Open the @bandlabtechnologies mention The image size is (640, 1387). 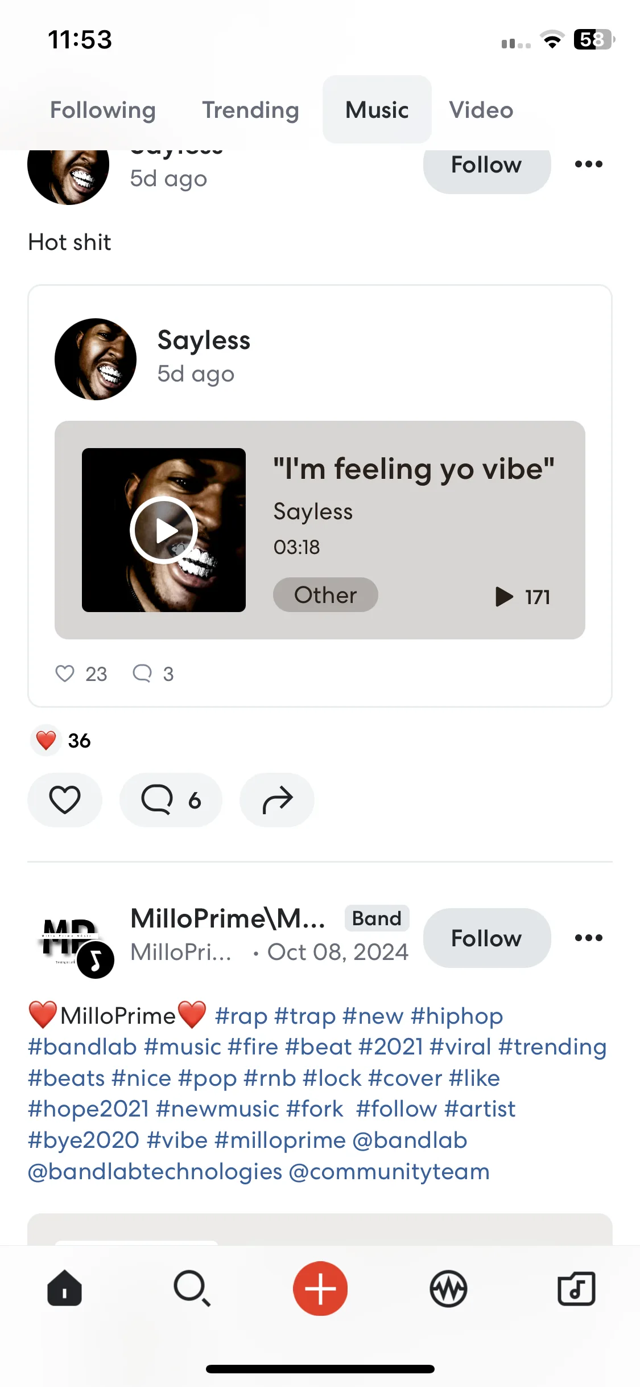tap(155, 1171)
